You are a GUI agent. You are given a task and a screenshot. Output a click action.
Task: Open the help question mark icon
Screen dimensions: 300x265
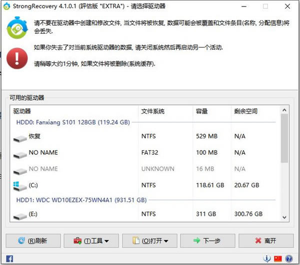tap(289, 258)
